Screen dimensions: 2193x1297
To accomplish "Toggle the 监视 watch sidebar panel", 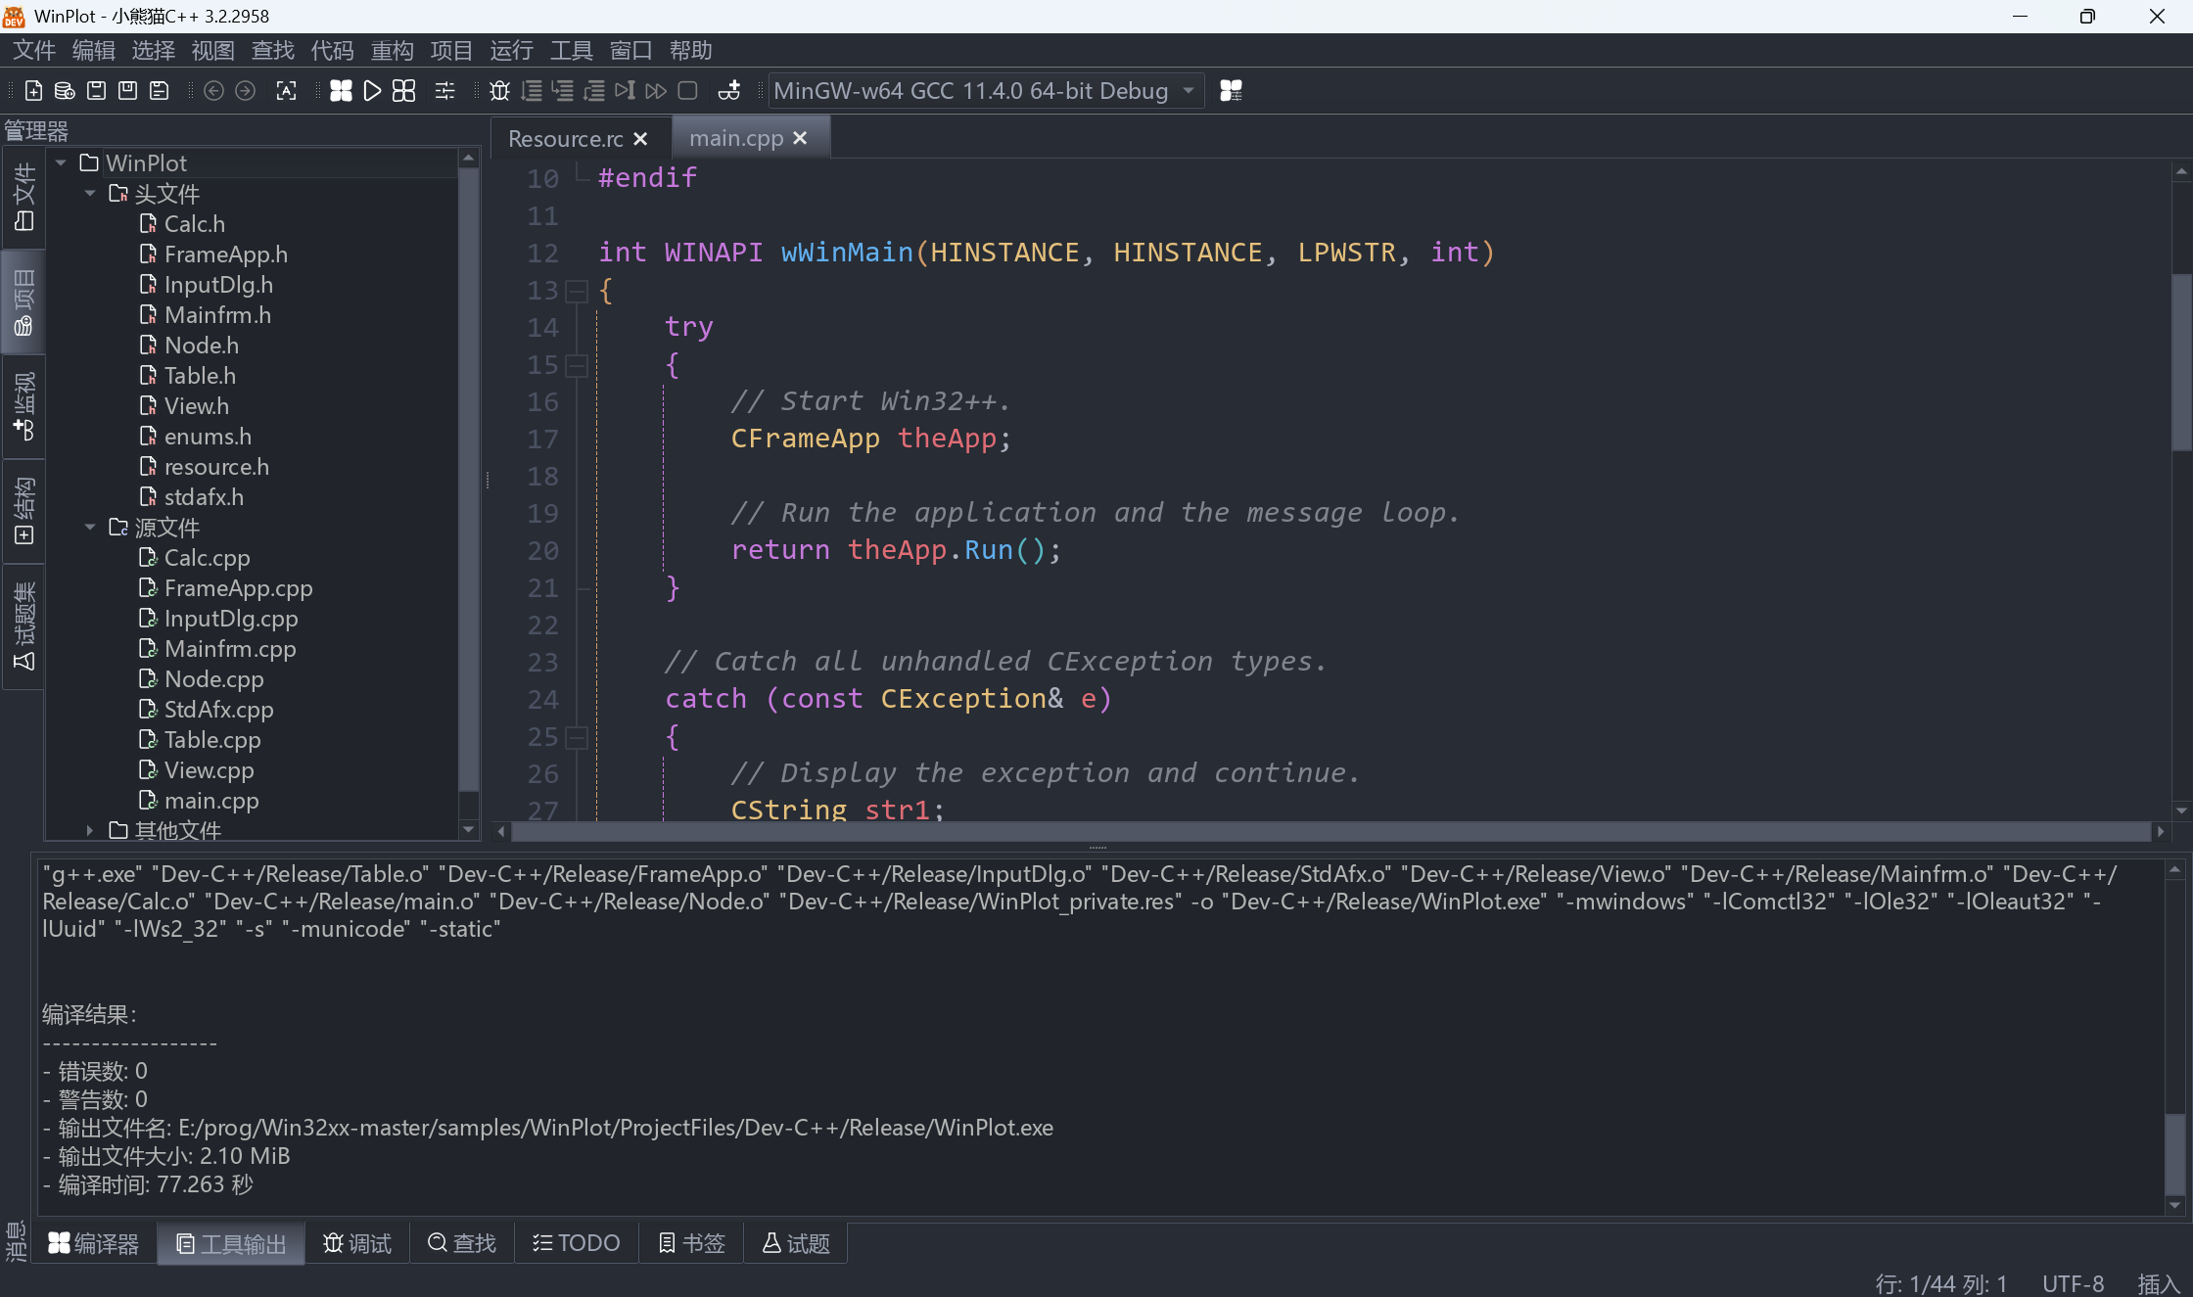I will tap(23, 406).
